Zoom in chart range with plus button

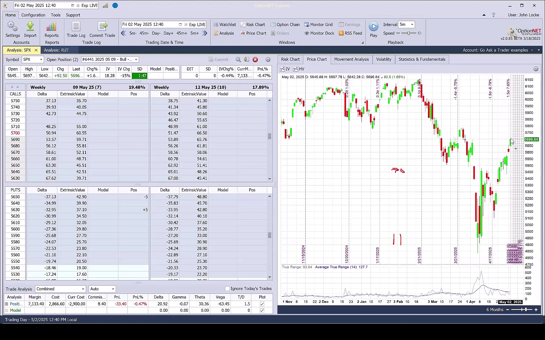(x=536, y=310)
